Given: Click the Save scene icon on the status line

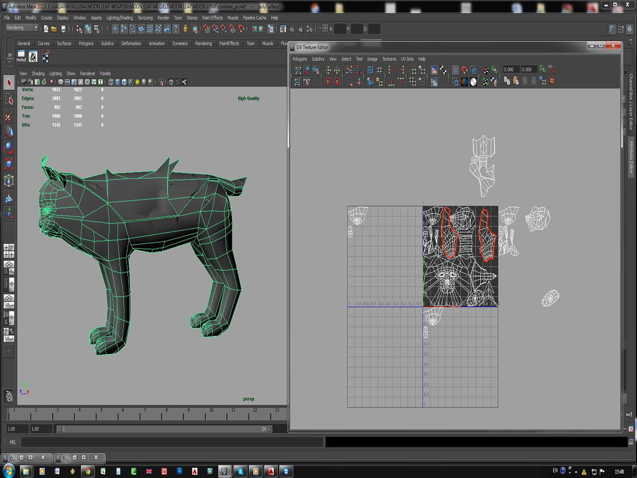Looking at the screenshot, I should (x=63, y=28).
